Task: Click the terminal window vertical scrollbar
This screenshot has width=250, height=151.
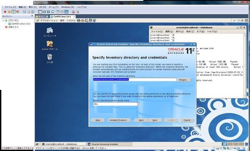Action: tap(245, 65)
